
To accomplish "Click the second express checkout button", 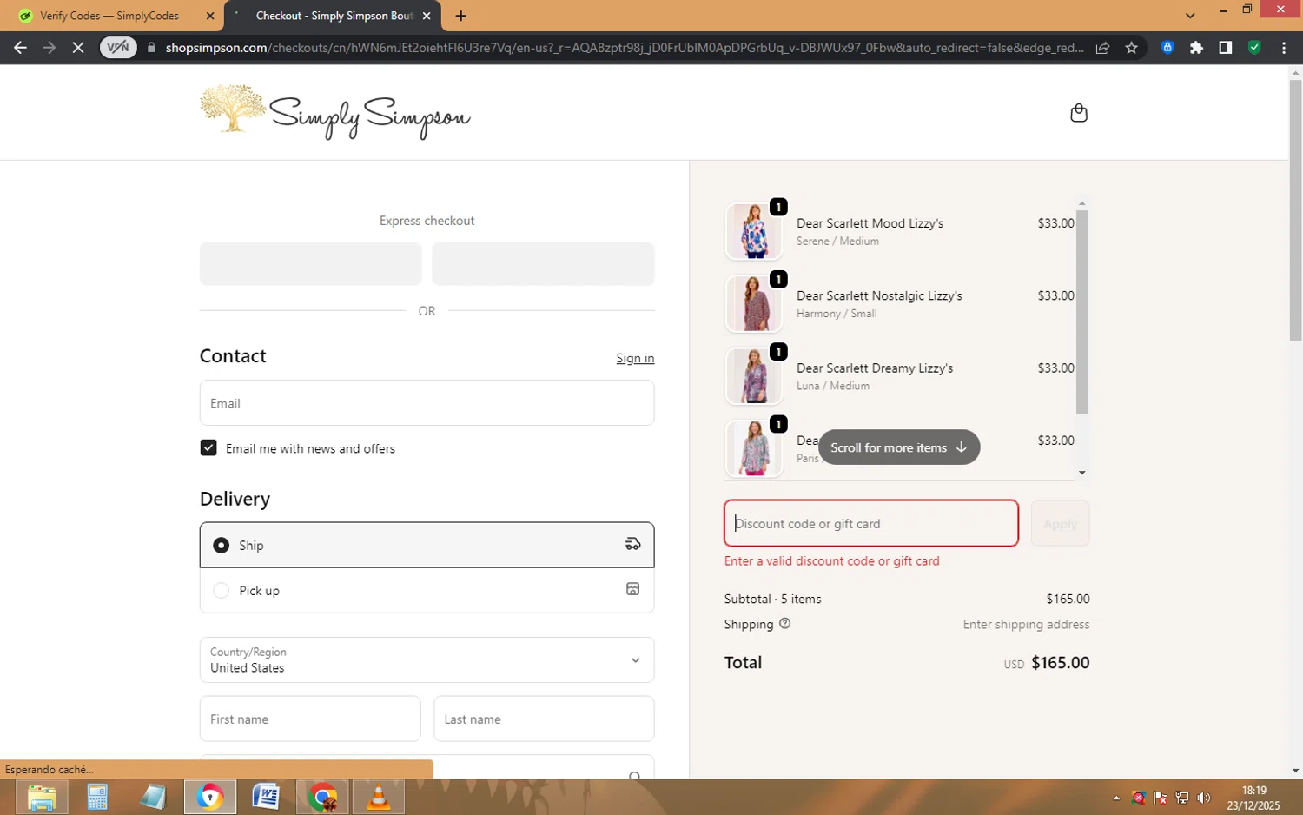I will click(x=543, y=263).
